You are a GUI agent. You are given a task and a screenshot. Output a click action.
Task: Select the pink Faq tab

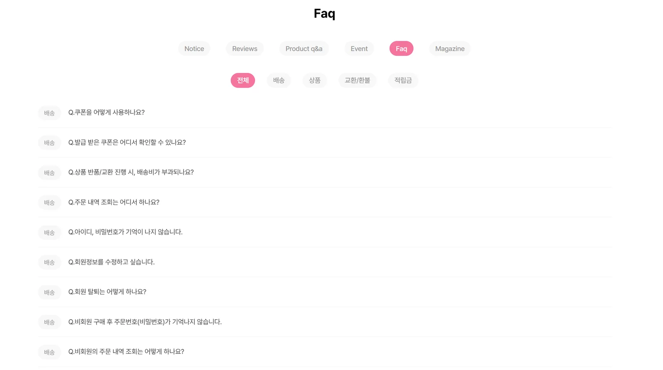click(x=401, y=48)
